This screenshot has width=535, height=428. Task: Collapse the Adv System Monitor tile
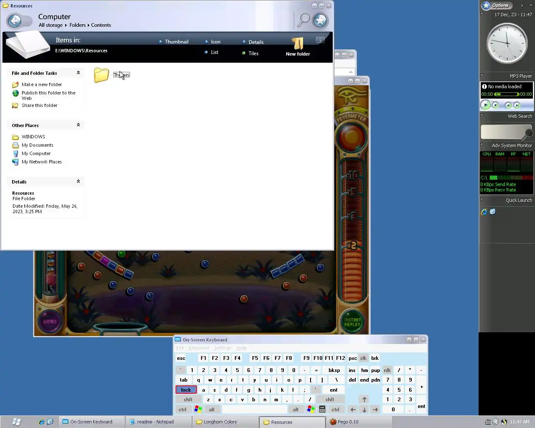[482, 145]
